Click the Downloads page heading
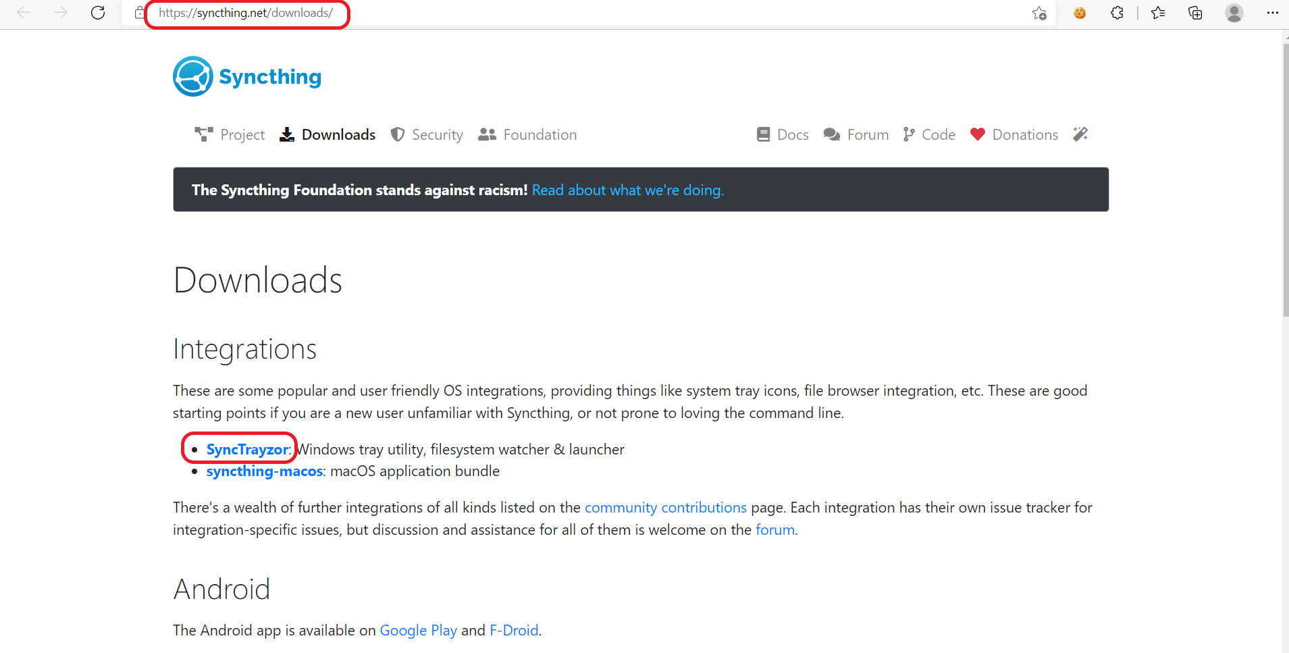Image resolution: width=1289 pixels, height=653 pixels. pos(258,280)
